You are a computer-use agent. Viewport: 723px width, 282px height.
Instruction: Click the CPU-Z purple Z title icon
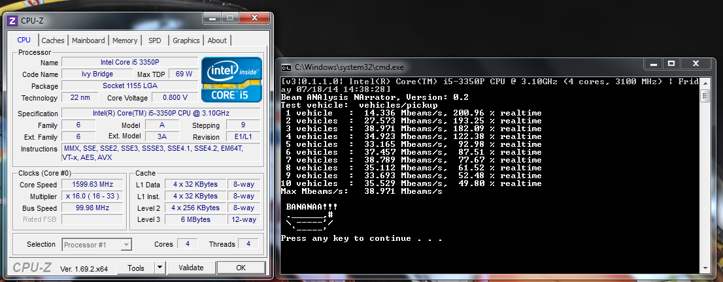(12, 20)
